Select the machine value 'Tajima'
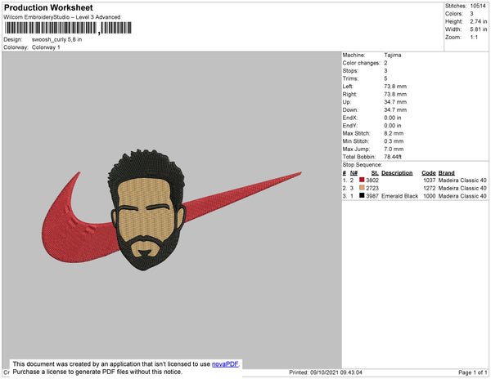This screenshot has width=491, height=379. [393, 55]
